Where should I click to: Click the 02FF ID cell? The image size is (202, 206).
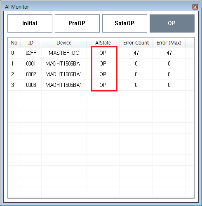31,53
